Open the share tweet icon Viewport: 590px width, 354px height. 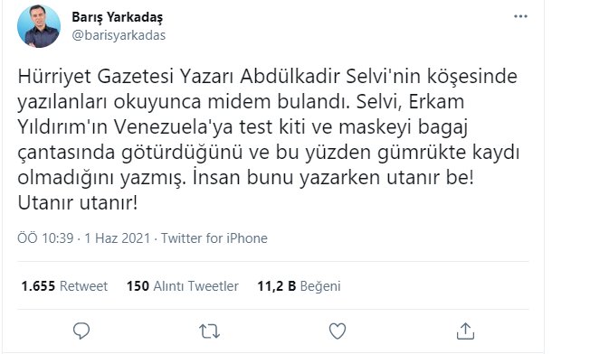465,331
